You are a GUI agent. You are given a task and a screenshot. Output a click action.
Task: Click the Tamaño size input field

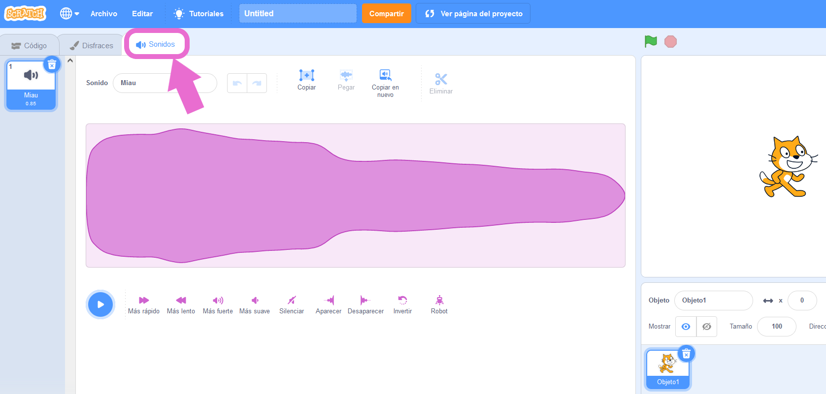776,327
